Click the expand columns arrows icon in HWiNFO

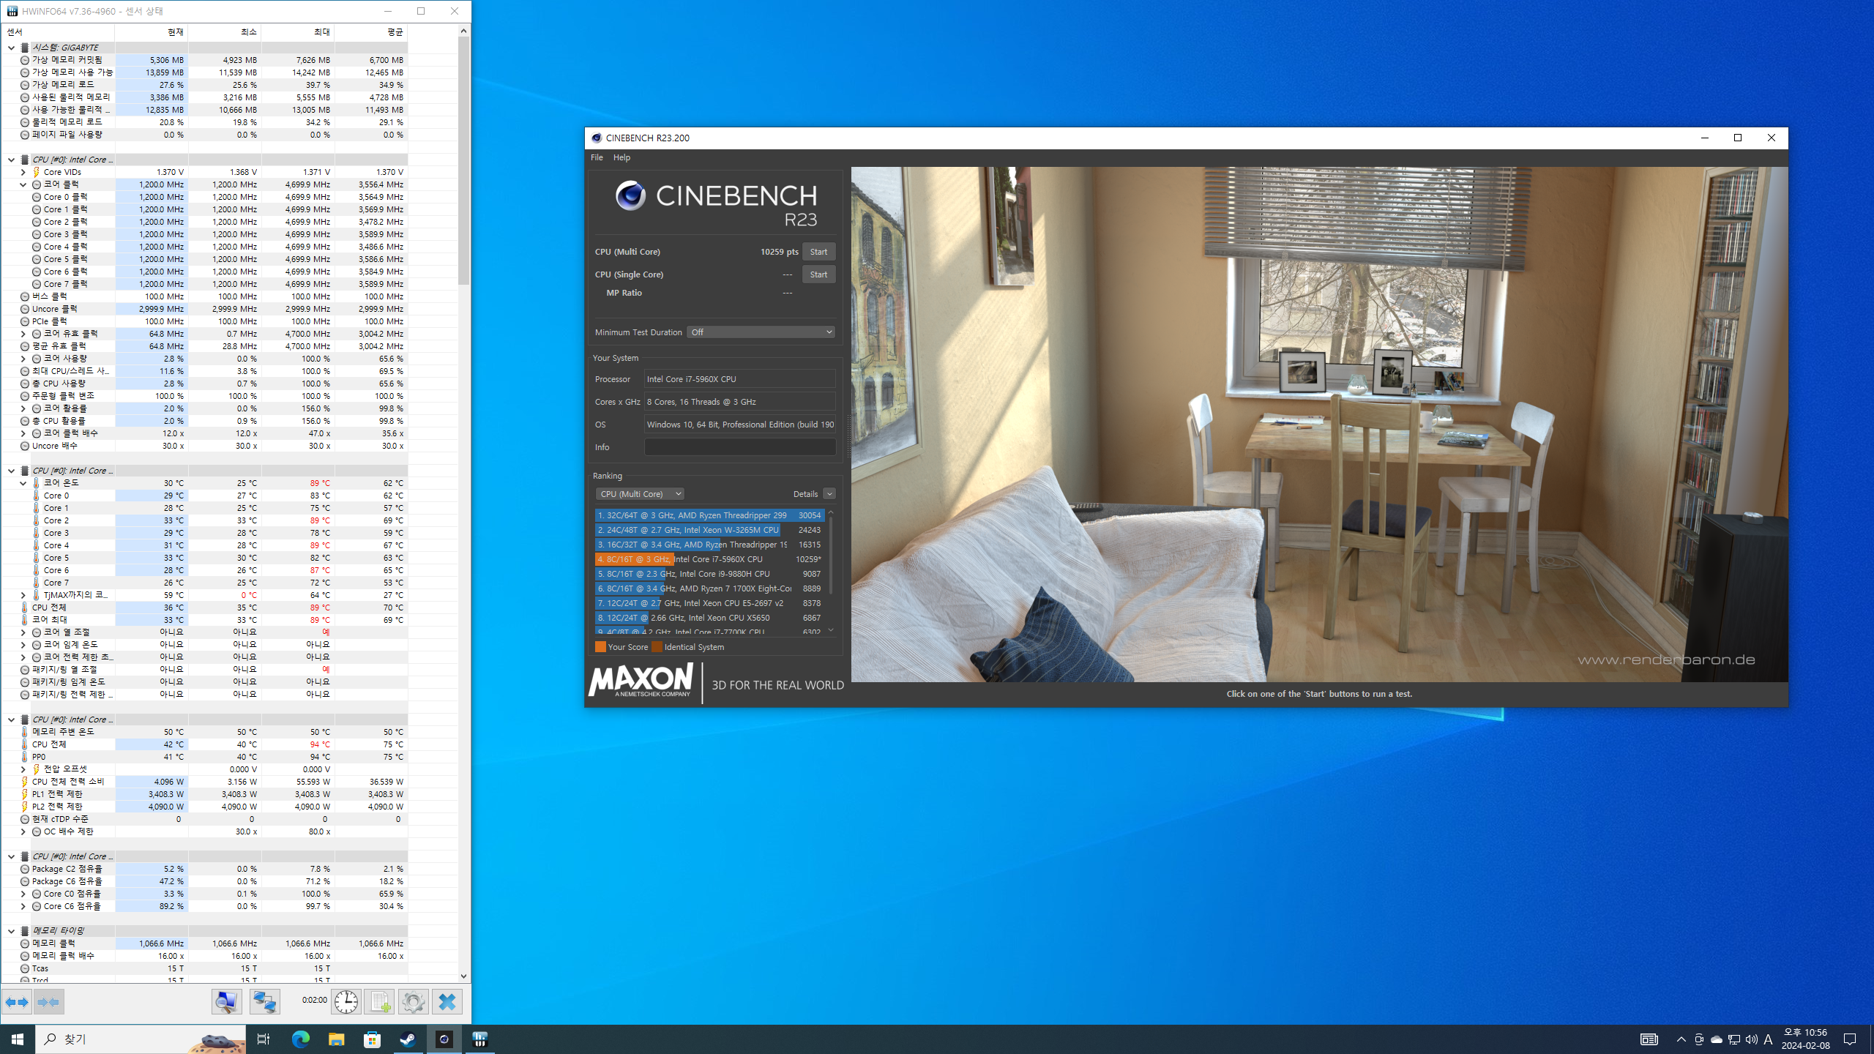click(17, 1002)
